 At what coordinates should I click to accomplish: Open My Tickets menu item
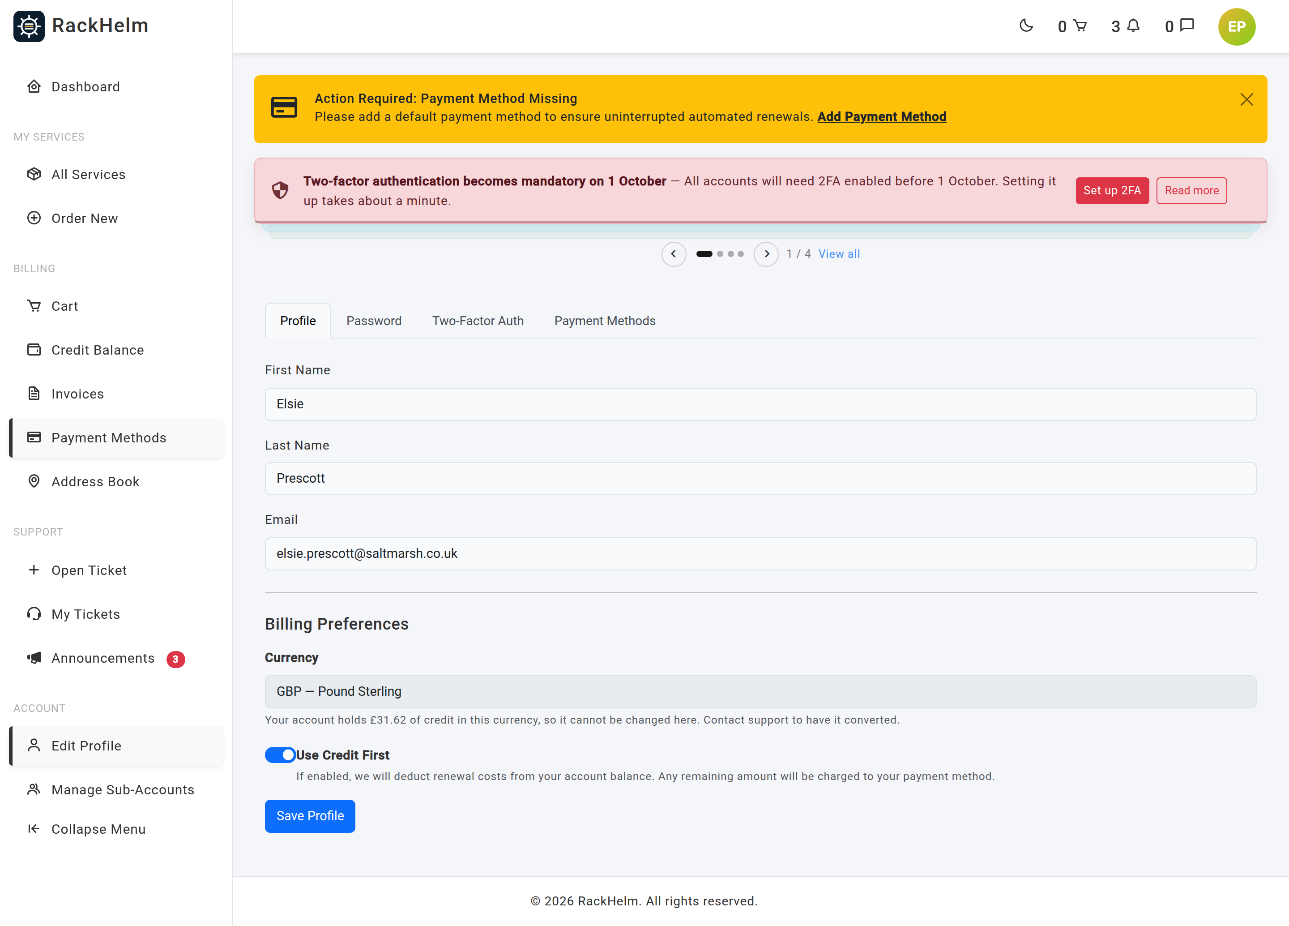coord(116,613)
